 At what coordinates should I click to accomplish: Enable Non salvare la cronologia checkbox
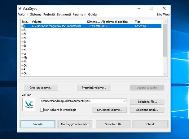[x=42, y=110]
